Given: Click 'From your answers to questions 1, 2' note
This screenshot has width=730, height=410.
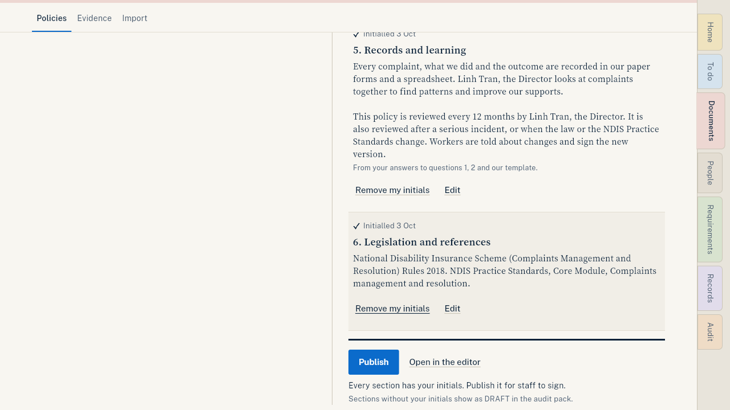Looking at the screenshot, I should point(445,168).
